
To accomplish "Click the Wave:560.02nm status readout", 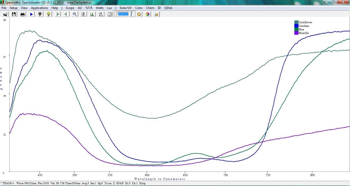I will [x=26, y=183].
